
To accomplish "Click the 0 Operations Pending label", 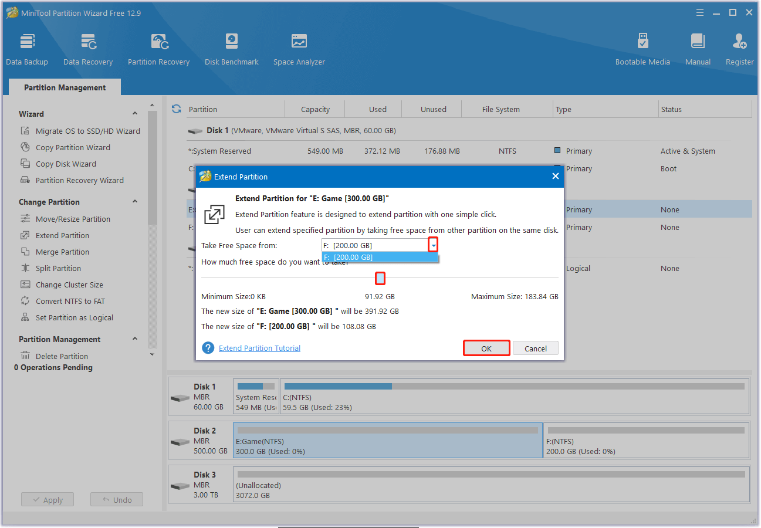I will pyautogui.click(x=53, y=367).
